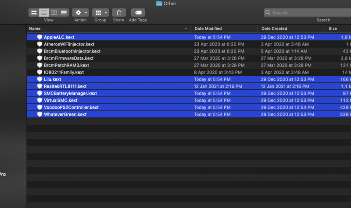Sort by the Size column

click(x=333, y=28)
